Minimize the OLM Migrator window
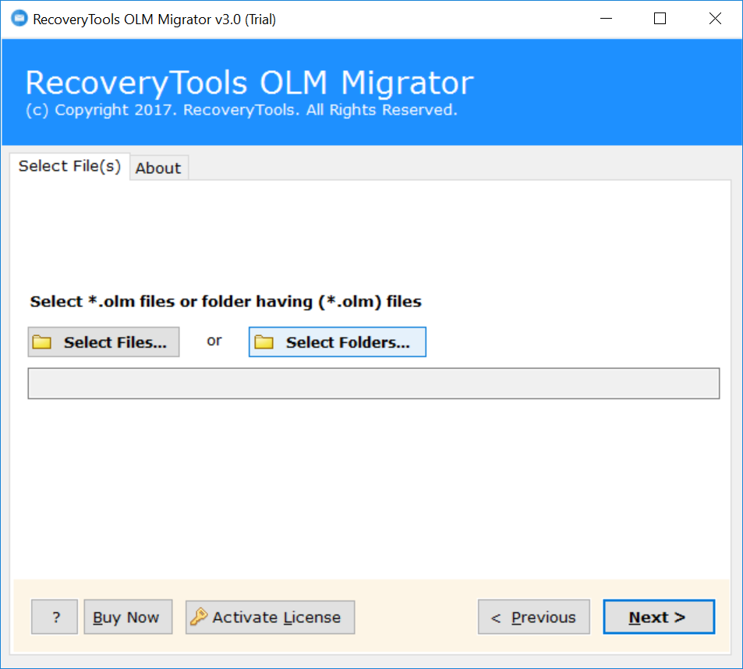Screen dimensions: 743x669 tap(606, 19)
